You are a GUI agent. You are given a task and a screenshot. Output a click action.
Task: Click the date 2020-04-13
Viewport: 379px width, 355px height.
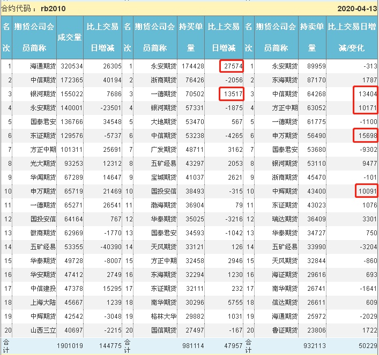[x=357, y=9]
